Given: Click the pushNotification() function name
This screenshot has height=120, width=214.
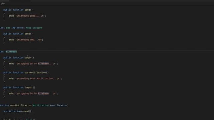Looking at the screenshot, I should point(36,73).
